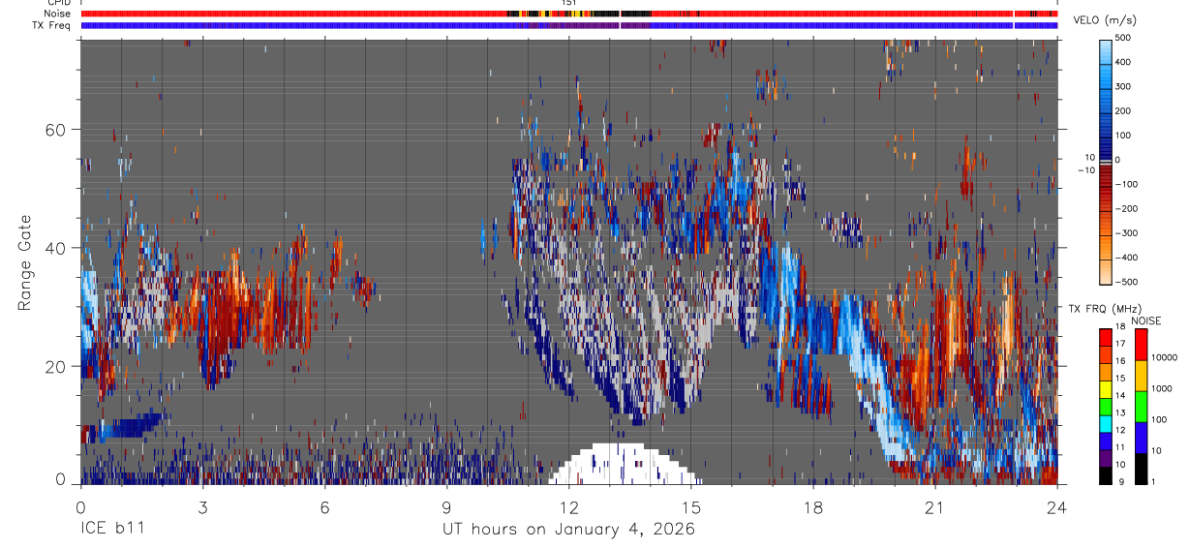The image size is (1189, 549).
Task: Click the 'VELO (m/s)' colorbar title
Action: 1106,20
